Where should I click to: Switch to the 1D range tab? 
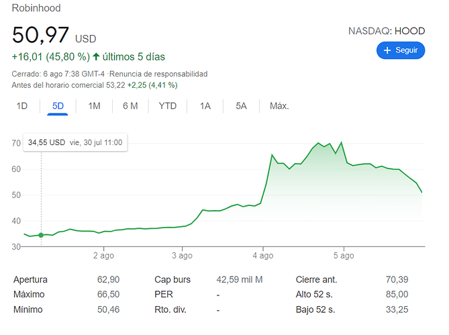(22, 106)
